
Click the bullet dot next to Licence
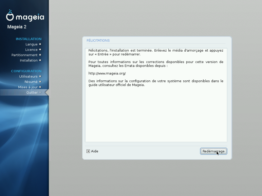tap(40, 50)
